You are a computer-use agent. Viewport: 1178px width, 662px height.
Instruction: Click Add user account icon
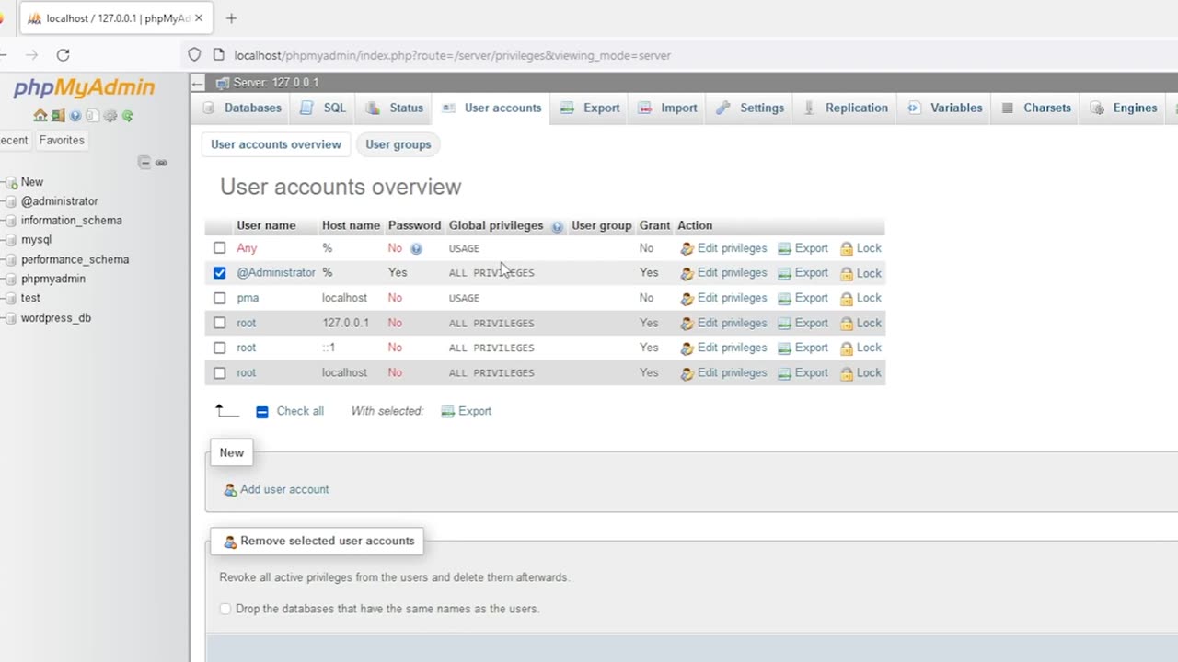[x=230, y=490]
